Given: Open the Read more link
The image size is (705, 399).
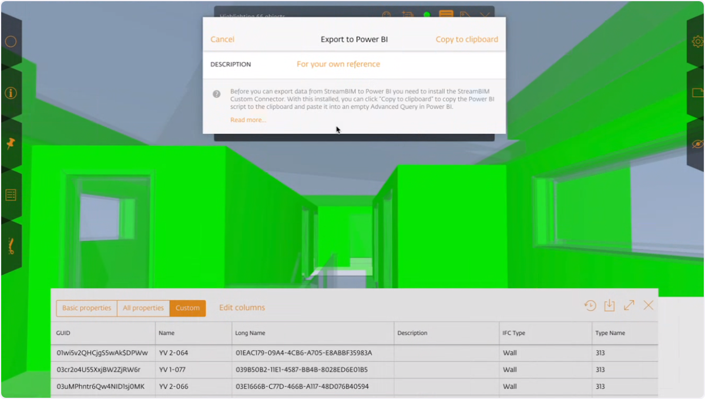Looking at the screenshot, I should [x=248, y=120].
